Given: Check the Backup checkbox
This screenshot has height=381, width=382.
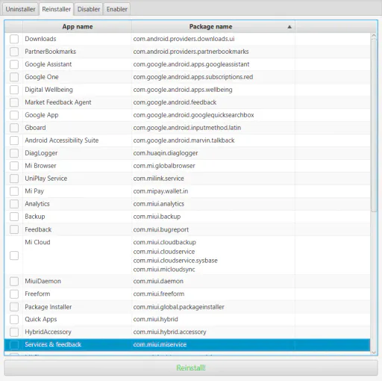Looking at the screenshot, I should point(14,217).
